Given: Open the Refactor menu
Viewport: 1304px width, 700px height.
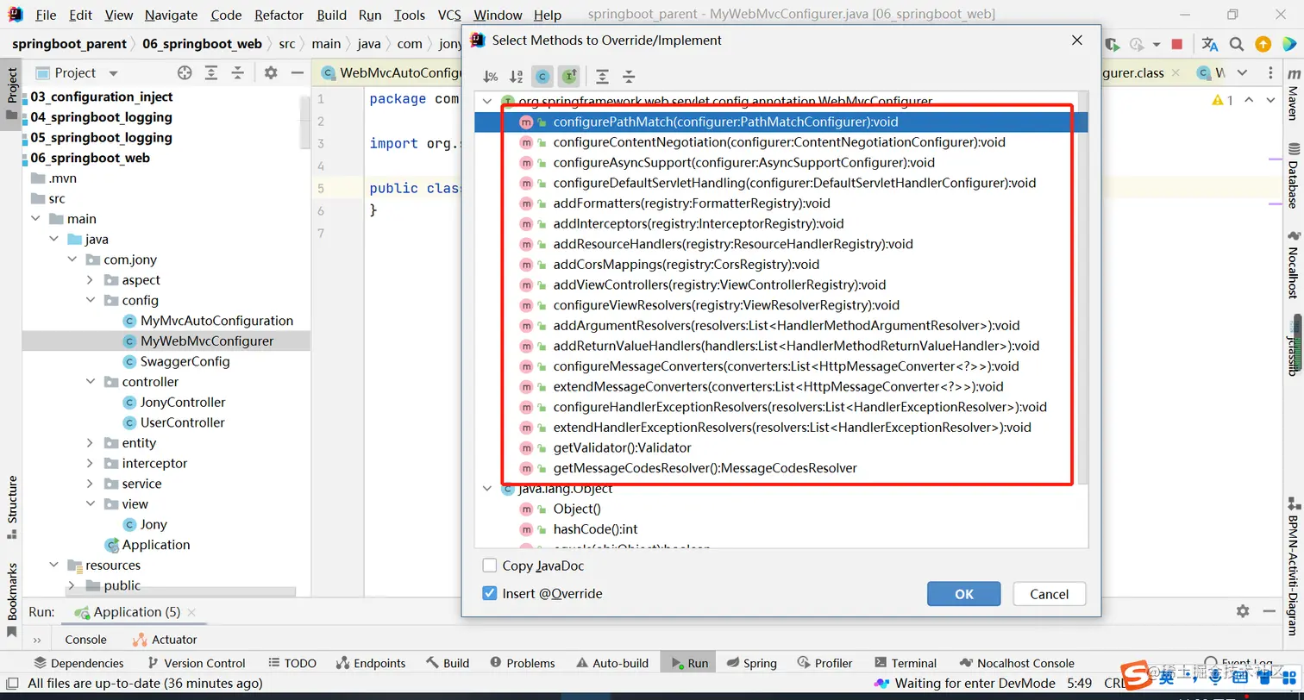Looking at the screenshot, I should pos(279,15).
